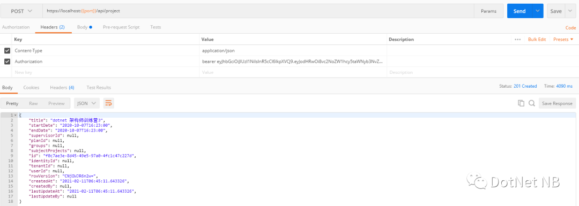Open the Params editor
The width and height of the screenshot is (579, 206).
click(488, 11)
